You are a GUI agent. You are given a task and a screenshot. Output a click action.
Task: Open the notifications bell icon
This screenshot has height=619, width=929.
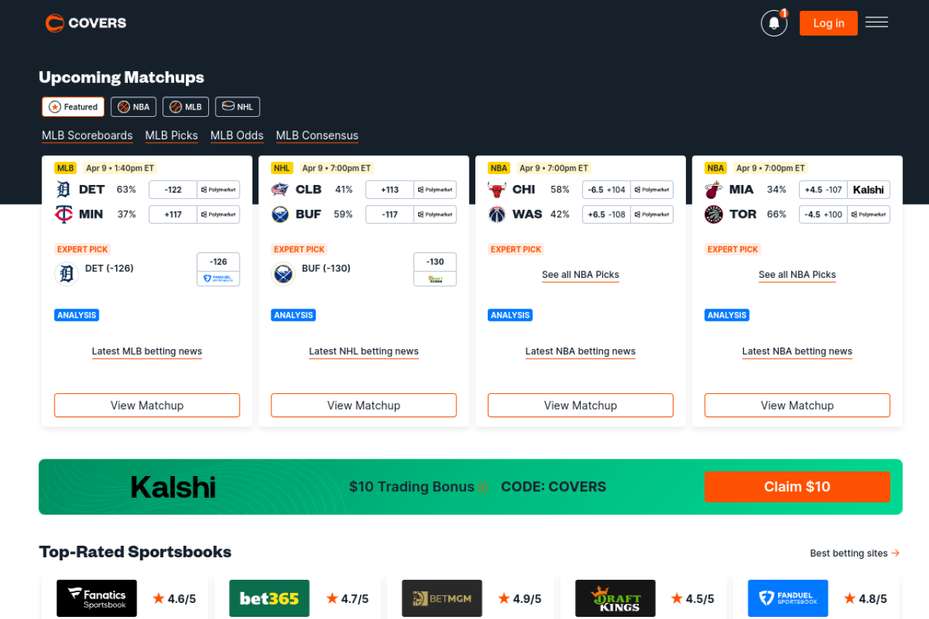point(774,23)
